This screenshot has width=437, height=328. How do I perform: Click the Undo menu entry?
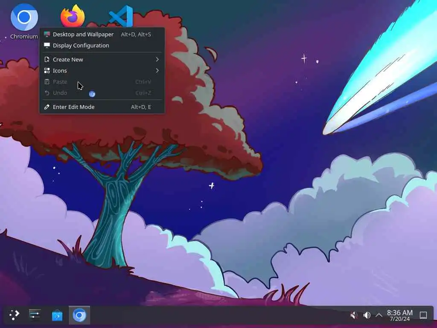[102, 93]
